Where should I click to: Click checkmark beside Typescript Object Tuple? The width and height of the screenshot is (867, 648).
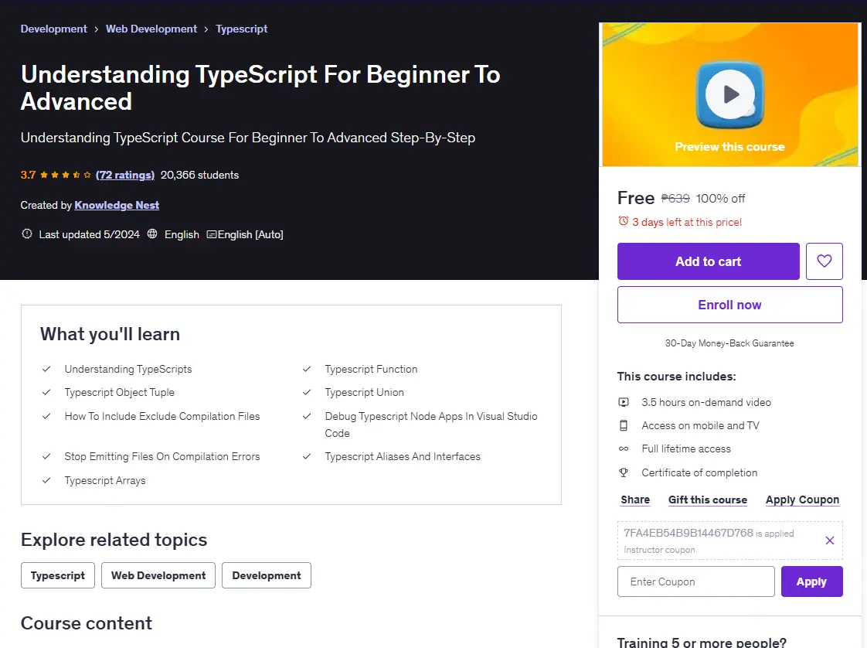(x=46, y=392)
